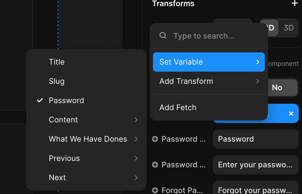This screenshot has width=302, height=194.
Task: Expand the Content submenu
Action: [x=86, y=120]
